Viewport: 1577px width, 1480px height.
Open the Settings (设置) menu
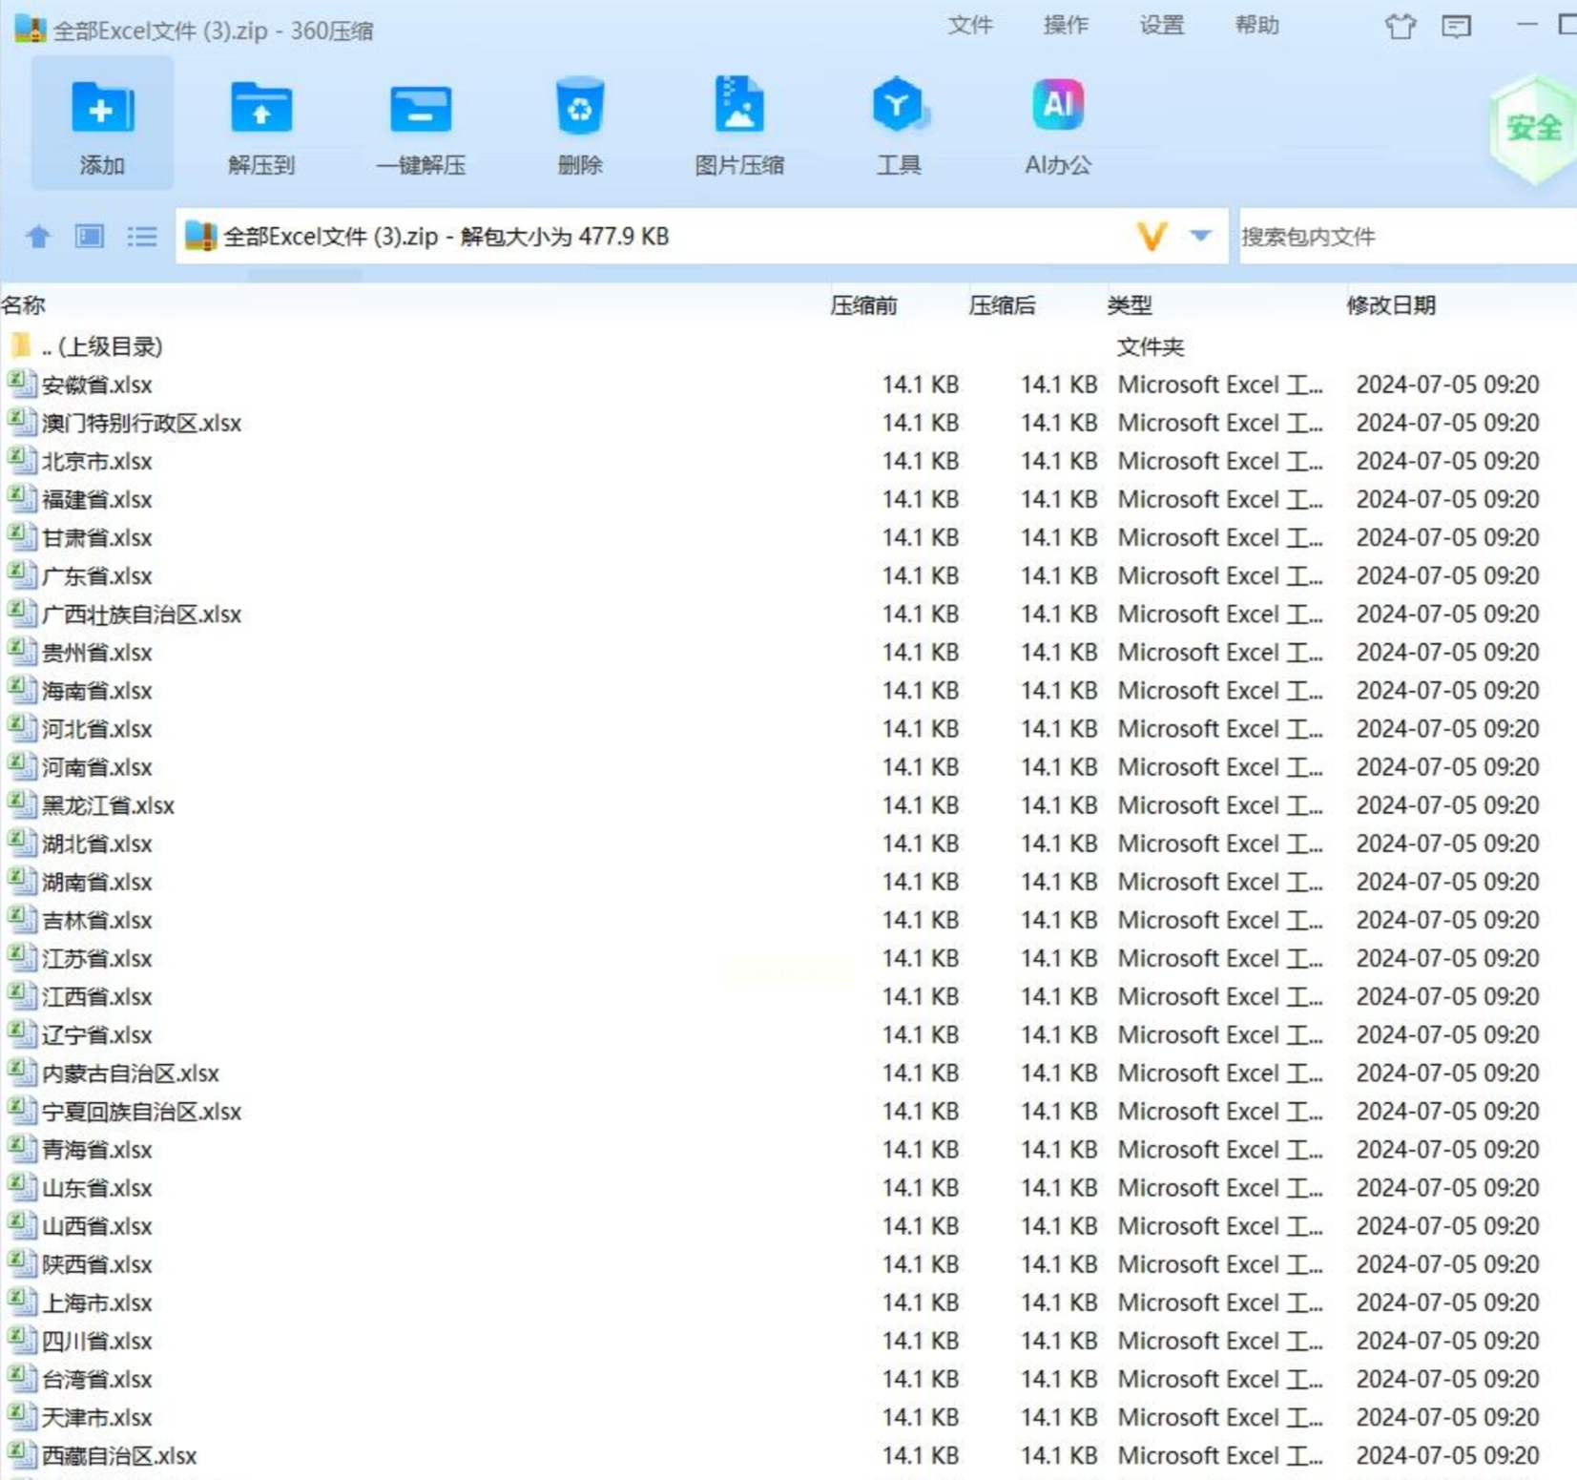[x=1161, y=26]
